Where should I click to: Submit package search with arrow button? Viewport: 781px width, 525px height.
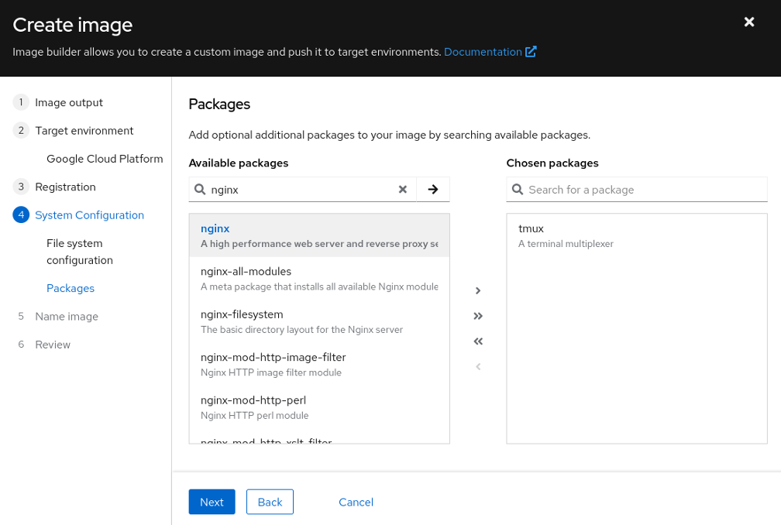[x=433, y=190]
